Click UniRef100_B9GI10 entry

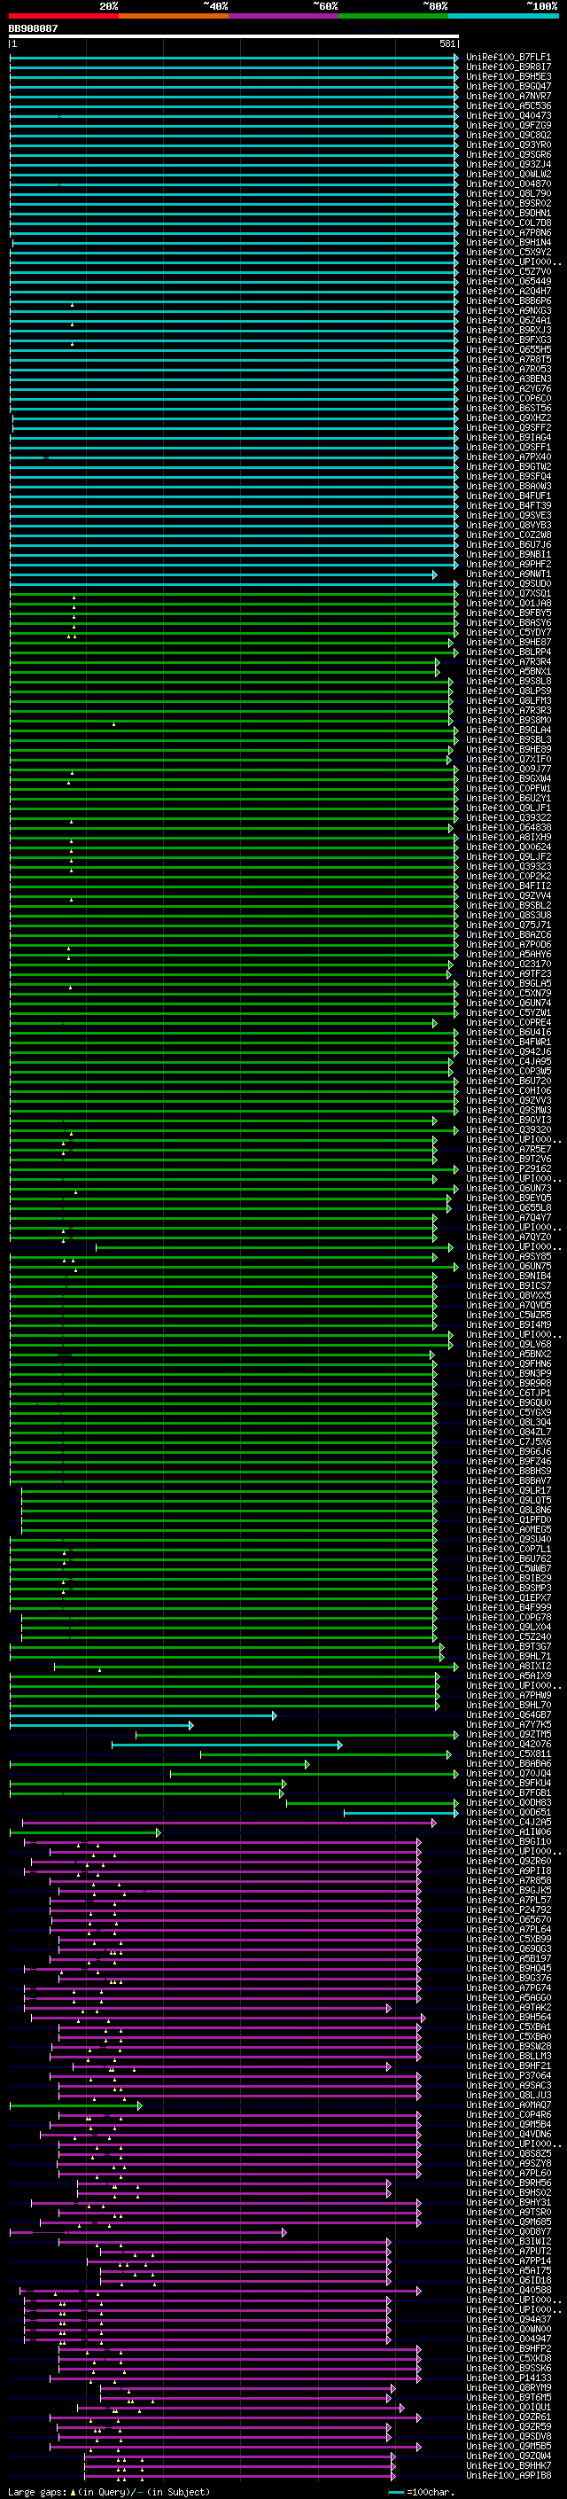(509, 1841)
